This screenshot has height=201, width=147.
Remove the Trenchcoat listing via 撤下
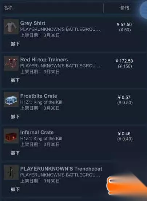click(x=15, y=189)
